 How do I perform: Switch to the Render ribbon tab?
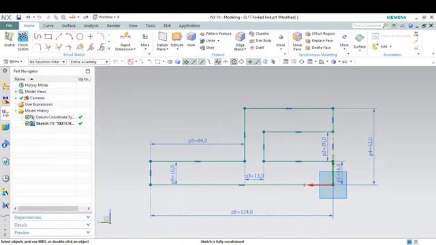[114, 26]
